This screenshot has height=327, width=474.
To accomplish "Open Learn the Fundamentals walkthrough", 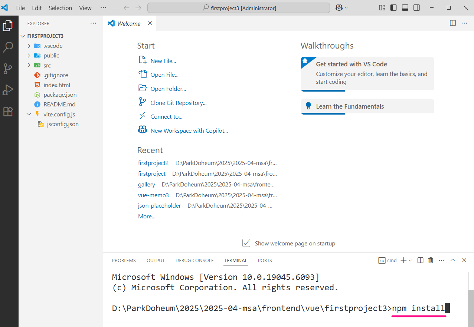I will click(x=367, y=106).
